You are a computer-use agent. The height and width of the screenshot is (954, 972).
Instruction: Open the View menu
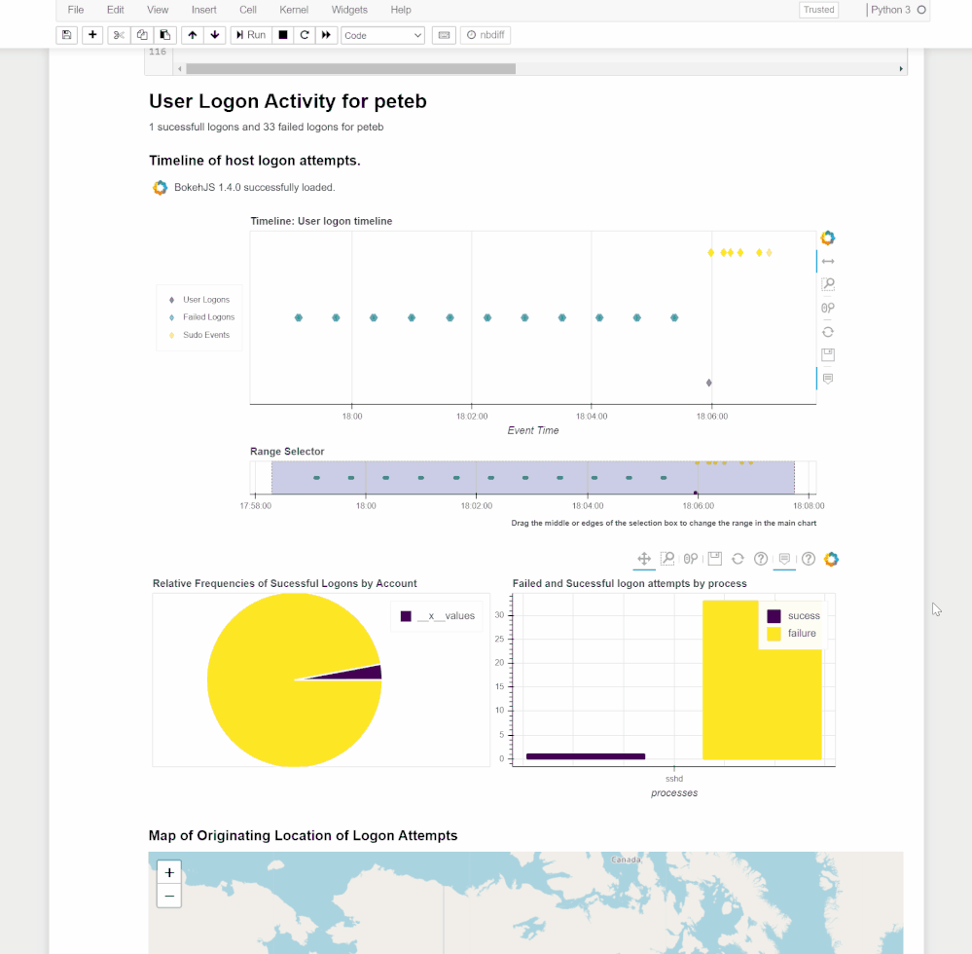tap(158, 10)
